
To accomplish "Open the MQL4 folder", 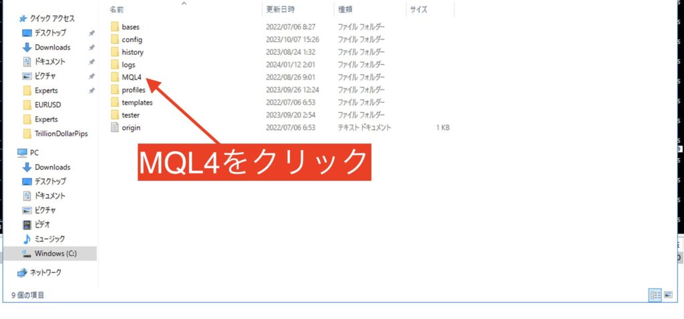I will click(x=132, y=77).
